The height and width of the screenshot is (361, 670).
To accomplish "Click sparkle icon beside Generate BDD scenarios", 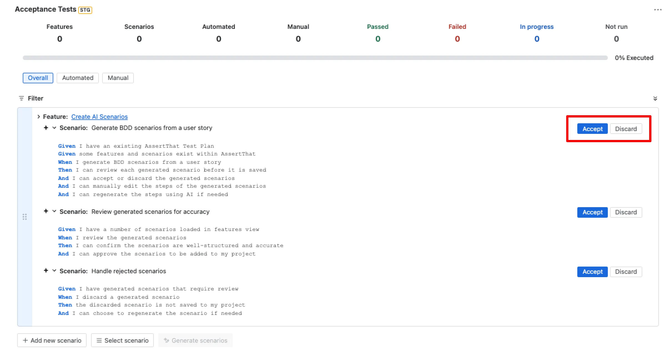I will 46,128.
